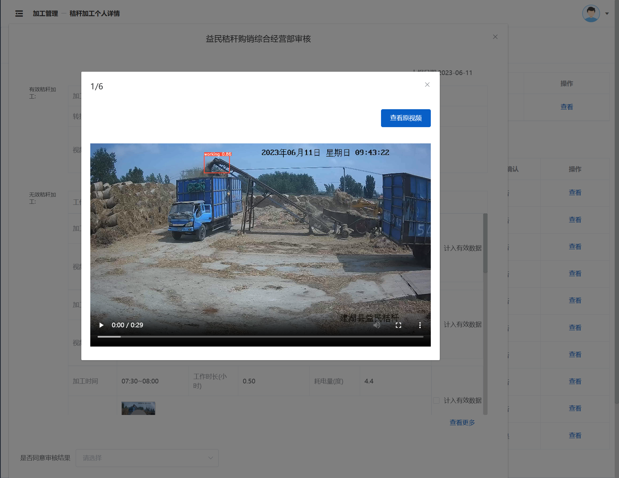Play the surveillance video
The width and height of the screenshot is (619, 478).
[x=102, y=325]
